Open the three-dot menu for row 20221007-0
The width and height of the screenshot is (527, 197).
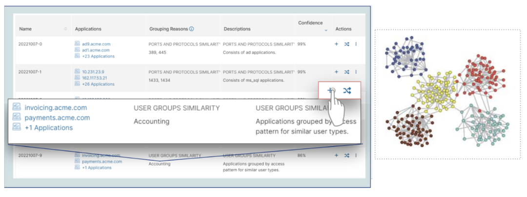[x=356, y=44]
